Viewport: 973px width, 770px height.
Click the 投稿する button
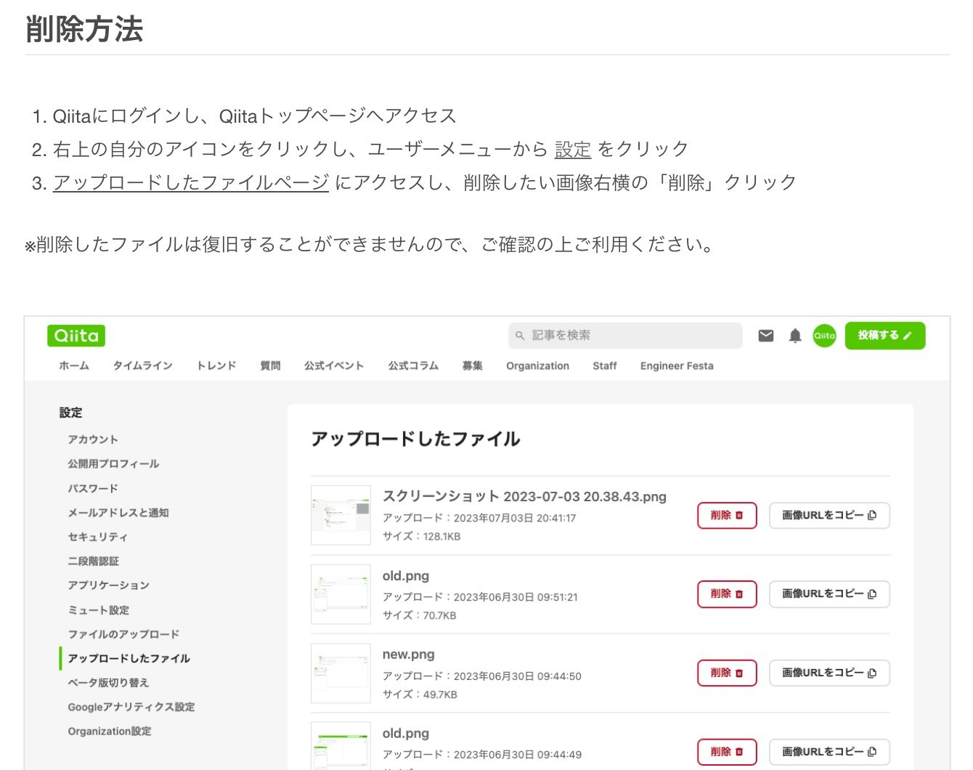pos(885,336)
